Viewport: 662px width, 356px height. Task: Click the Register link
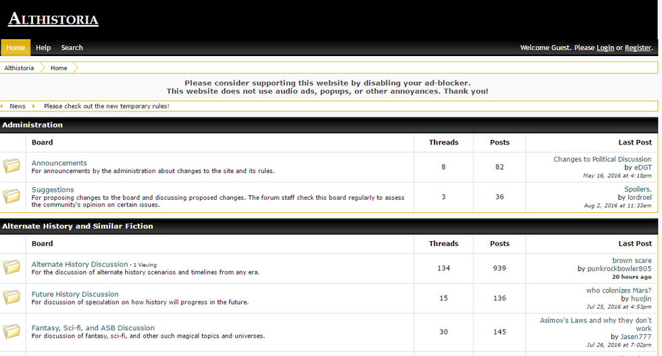tap(638, 48)
